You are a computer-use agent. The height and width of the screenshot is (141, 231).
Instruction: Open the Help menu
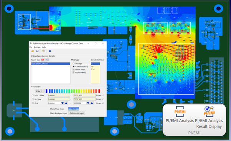[x=44, y=47]
